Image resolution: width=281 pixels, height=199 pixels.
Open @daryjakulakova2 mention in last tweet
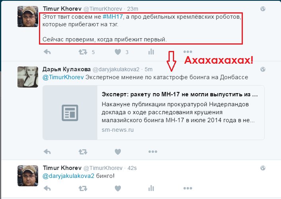tap(68, 176)
